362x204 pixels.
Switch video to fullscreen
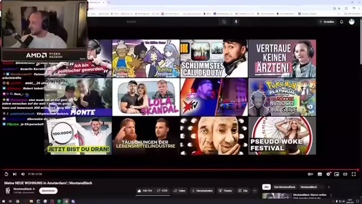(x=354, y=174)
